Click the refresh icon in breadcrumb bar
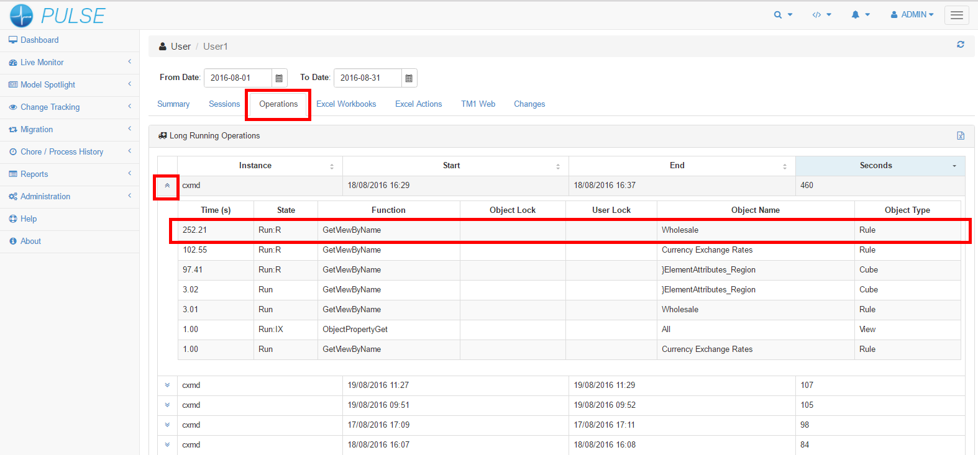978x455 pixels. [960, 45]
